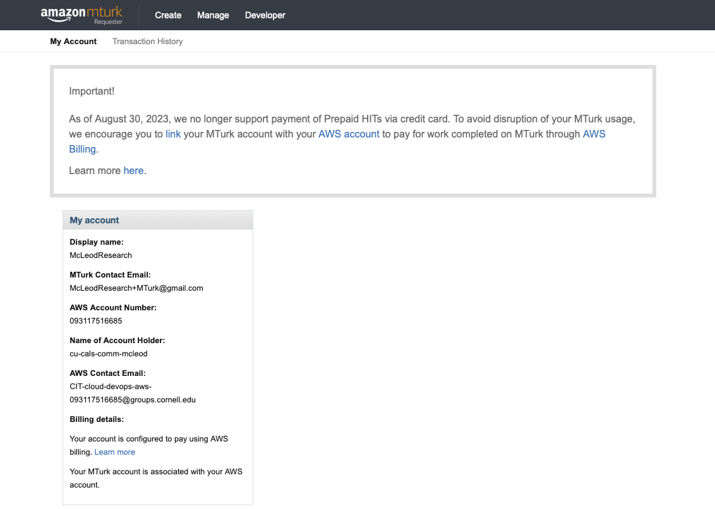Image resolution: width=715 pixels, height=509 pixels.
Task: Select the AWS contact email 'CIT-cloud-devops-aws-'
Action: 111,387
